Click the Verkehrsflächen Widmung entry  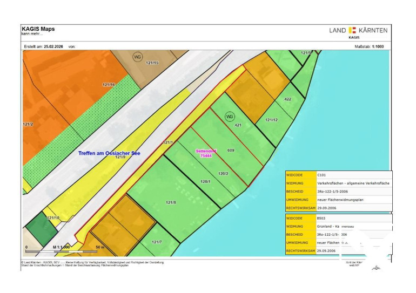click(353, 183)
